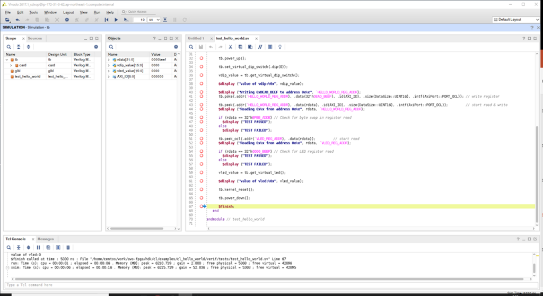This screenshot has width=543, height=296.
Task: Open the File menu
Action: coord(7,13)
